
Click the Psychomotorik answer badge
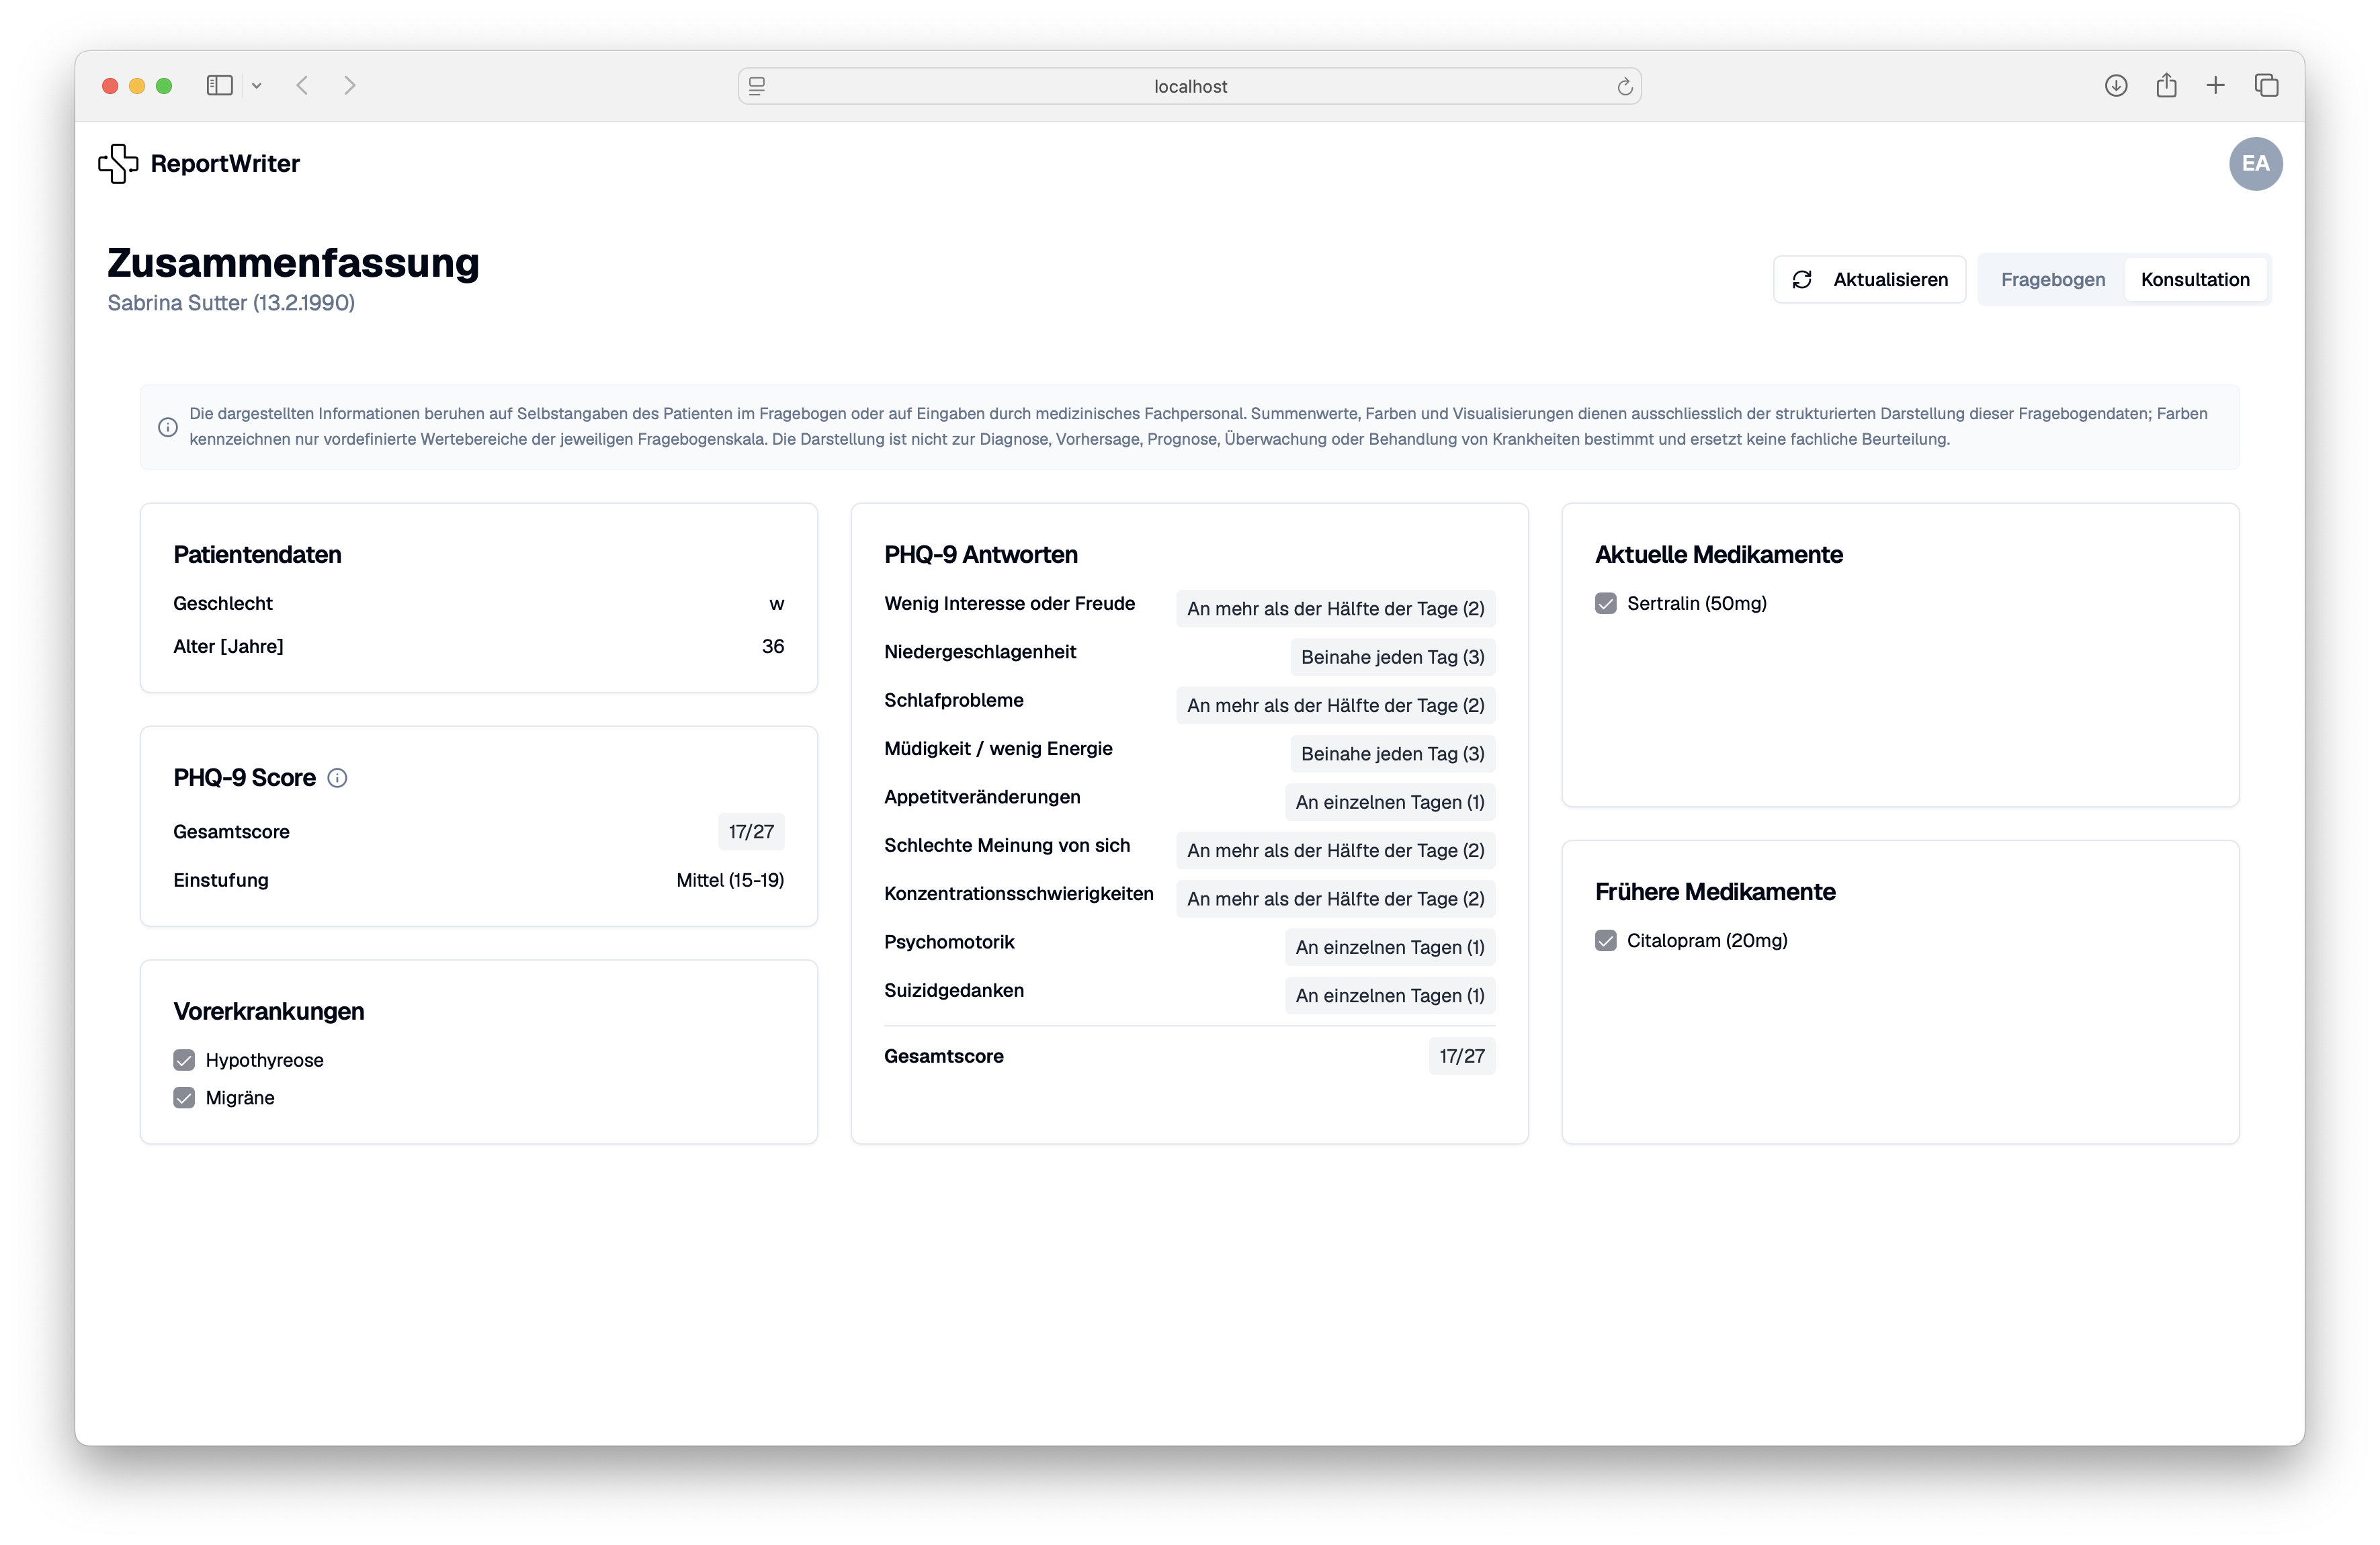pyautogui.click(x=1390, y=947)
